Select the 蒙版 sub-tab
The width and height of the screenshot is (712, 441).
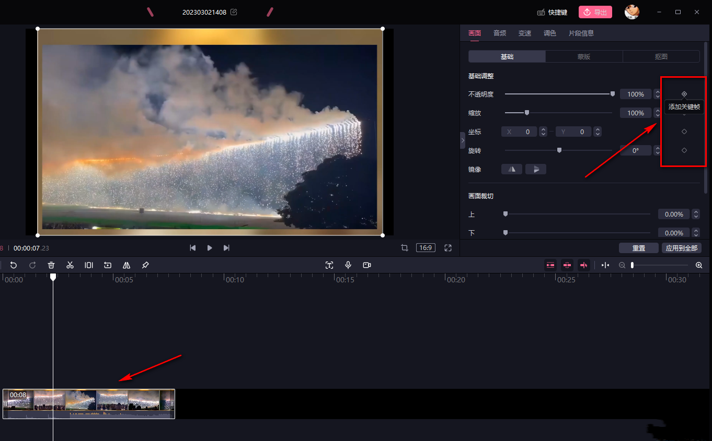(584, 56)
